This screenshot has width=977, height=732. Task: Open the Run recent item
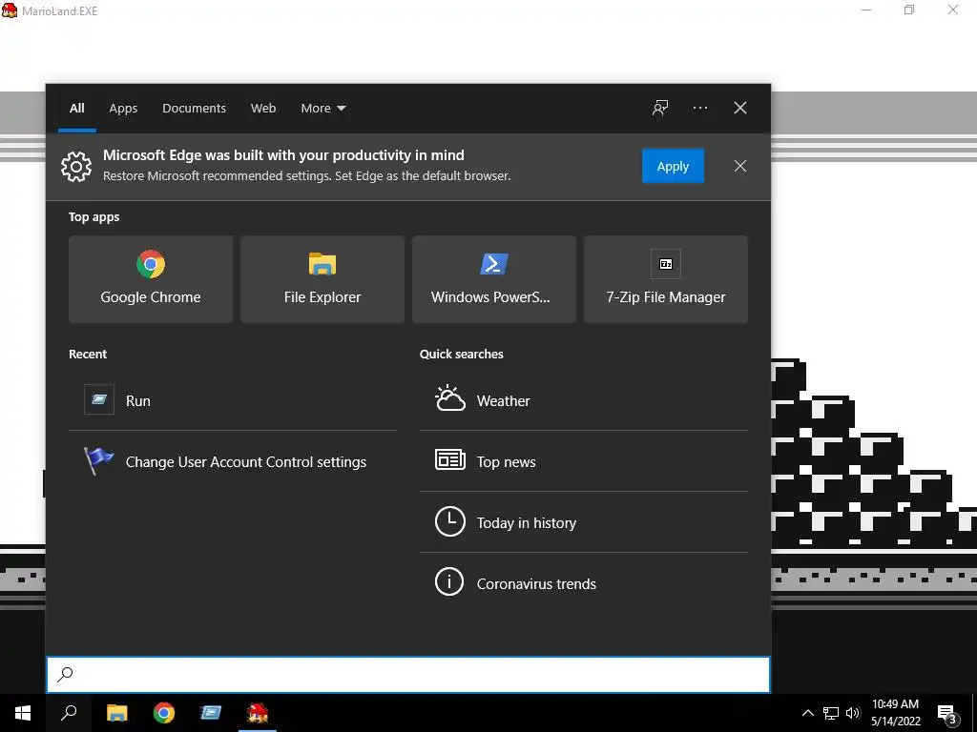click(233, 400)
